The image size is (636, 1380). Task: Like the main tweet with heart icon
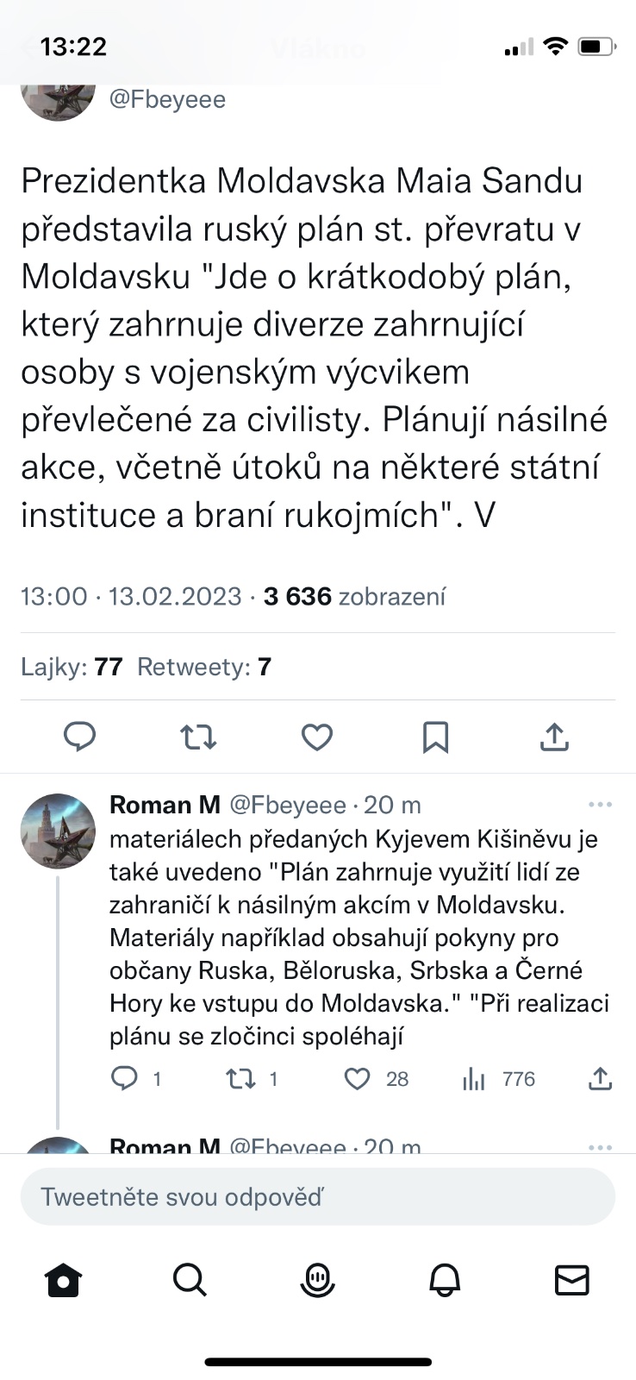(x=317, y=737)
